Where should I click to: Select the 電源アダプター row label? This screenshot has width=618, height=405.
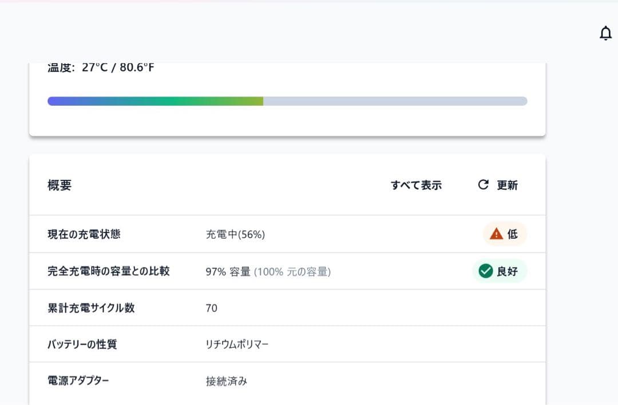[x=78, y=380]
